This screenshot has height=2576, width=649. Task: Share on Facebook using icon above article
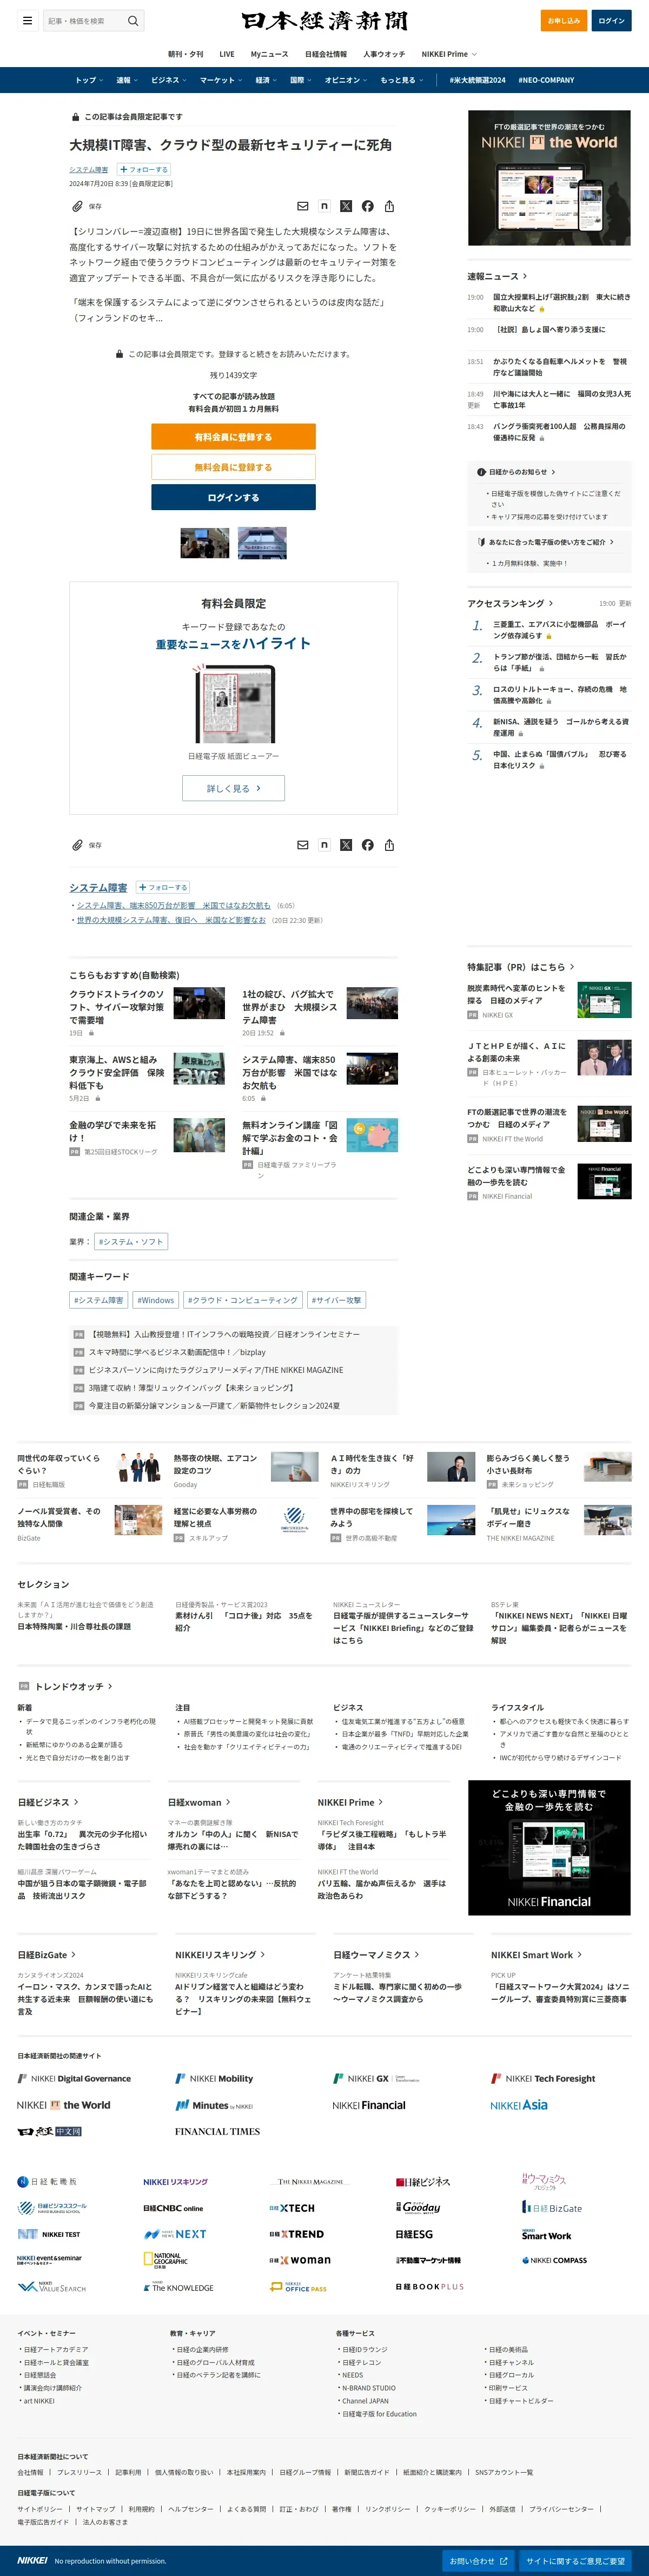pyautogui.click(x=368, y=206)
